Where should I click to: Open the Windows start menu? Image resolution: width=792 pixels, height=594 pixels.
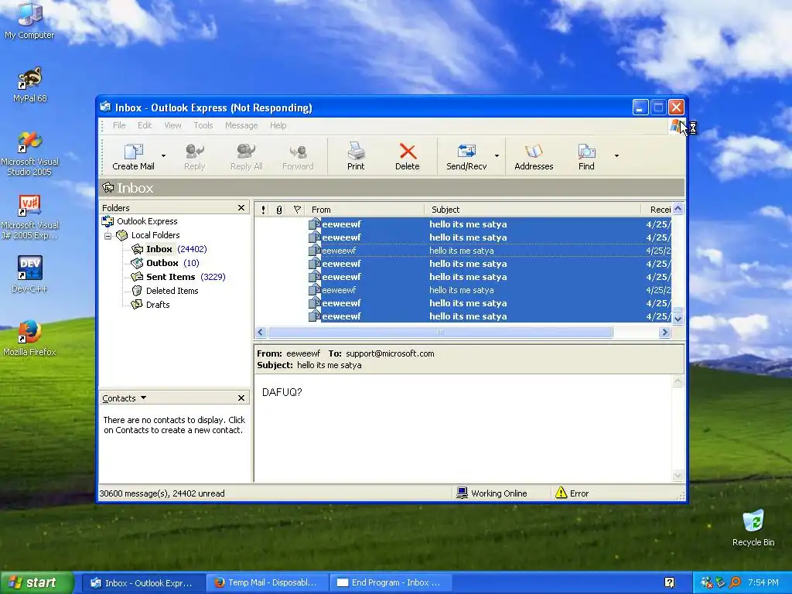37,582
